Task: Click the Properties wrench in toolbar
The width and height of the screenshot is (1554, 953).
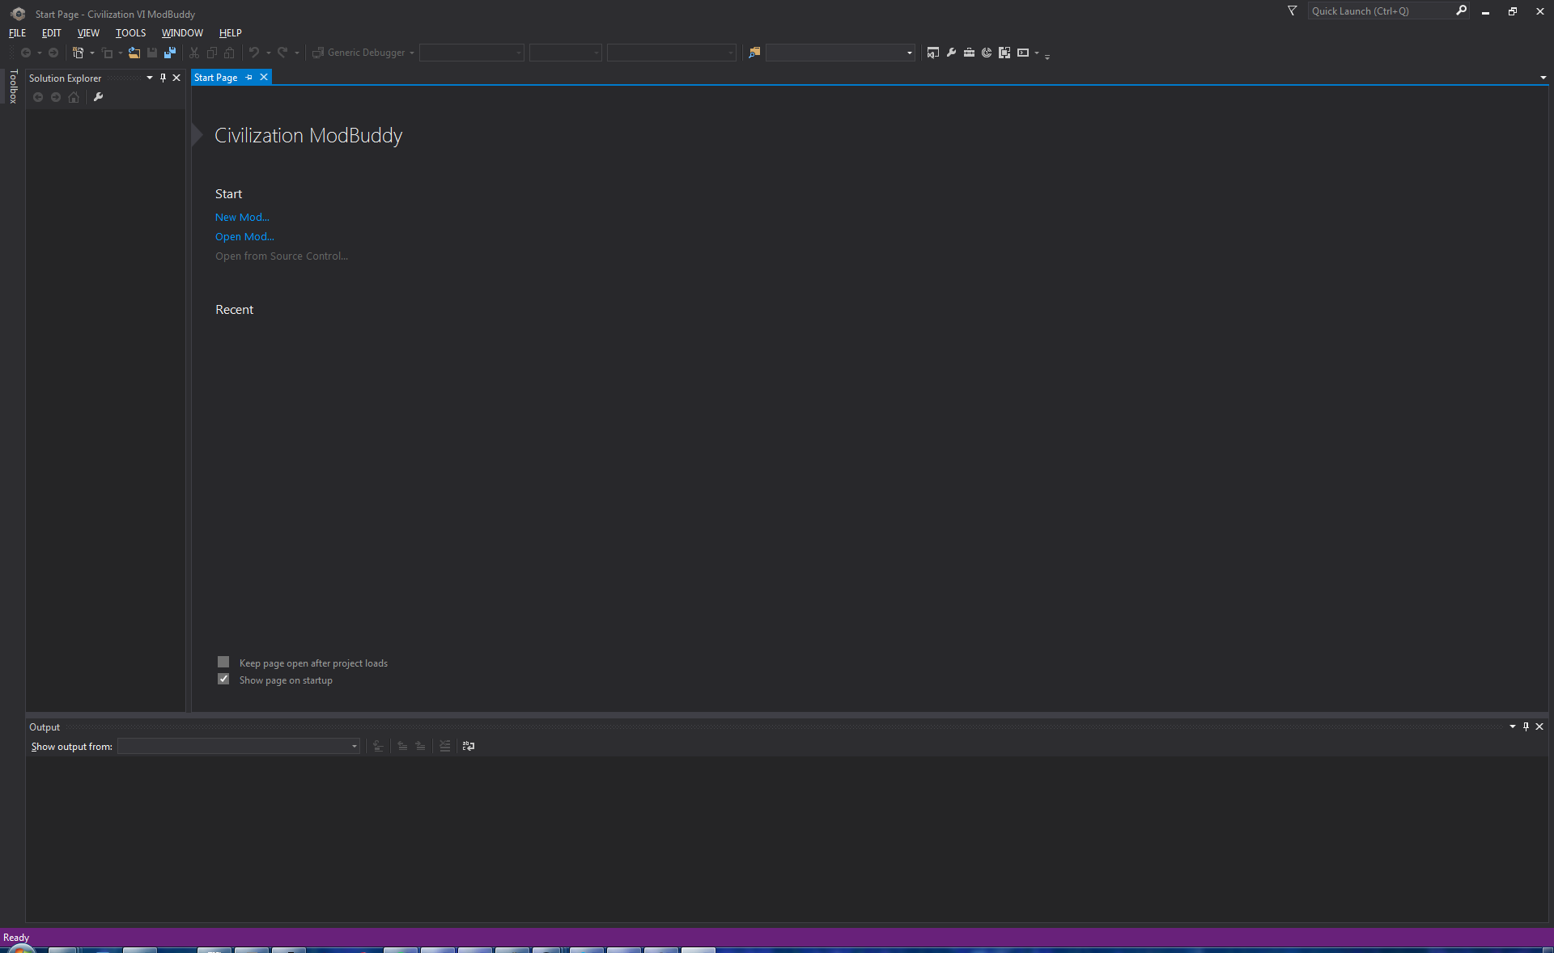Action: pyautogui.click(x=951, y=53)
